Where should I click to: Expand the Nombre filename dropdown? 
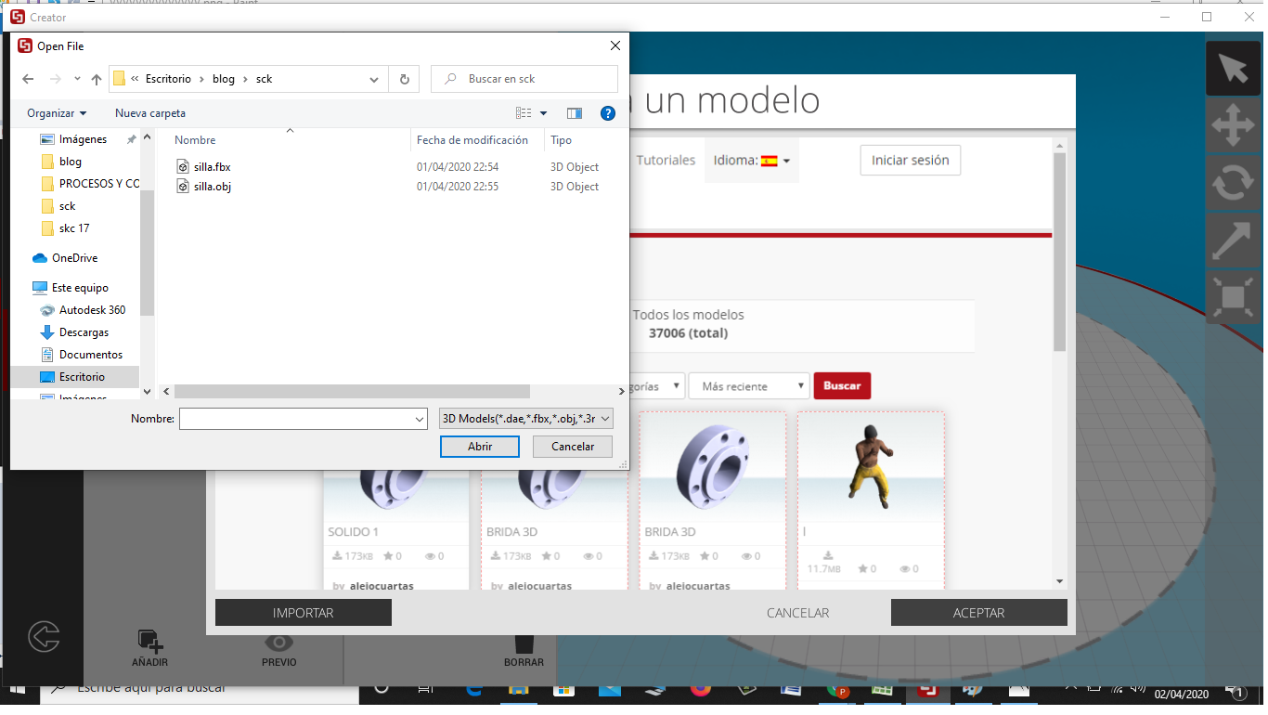point(418,420)
